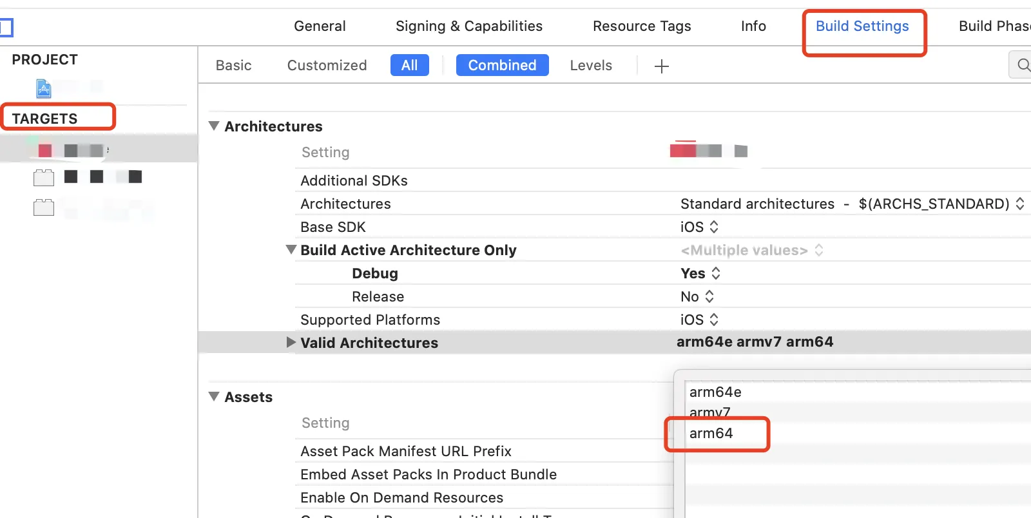Select the first target in the list
1031x518 pixels.
71,150
